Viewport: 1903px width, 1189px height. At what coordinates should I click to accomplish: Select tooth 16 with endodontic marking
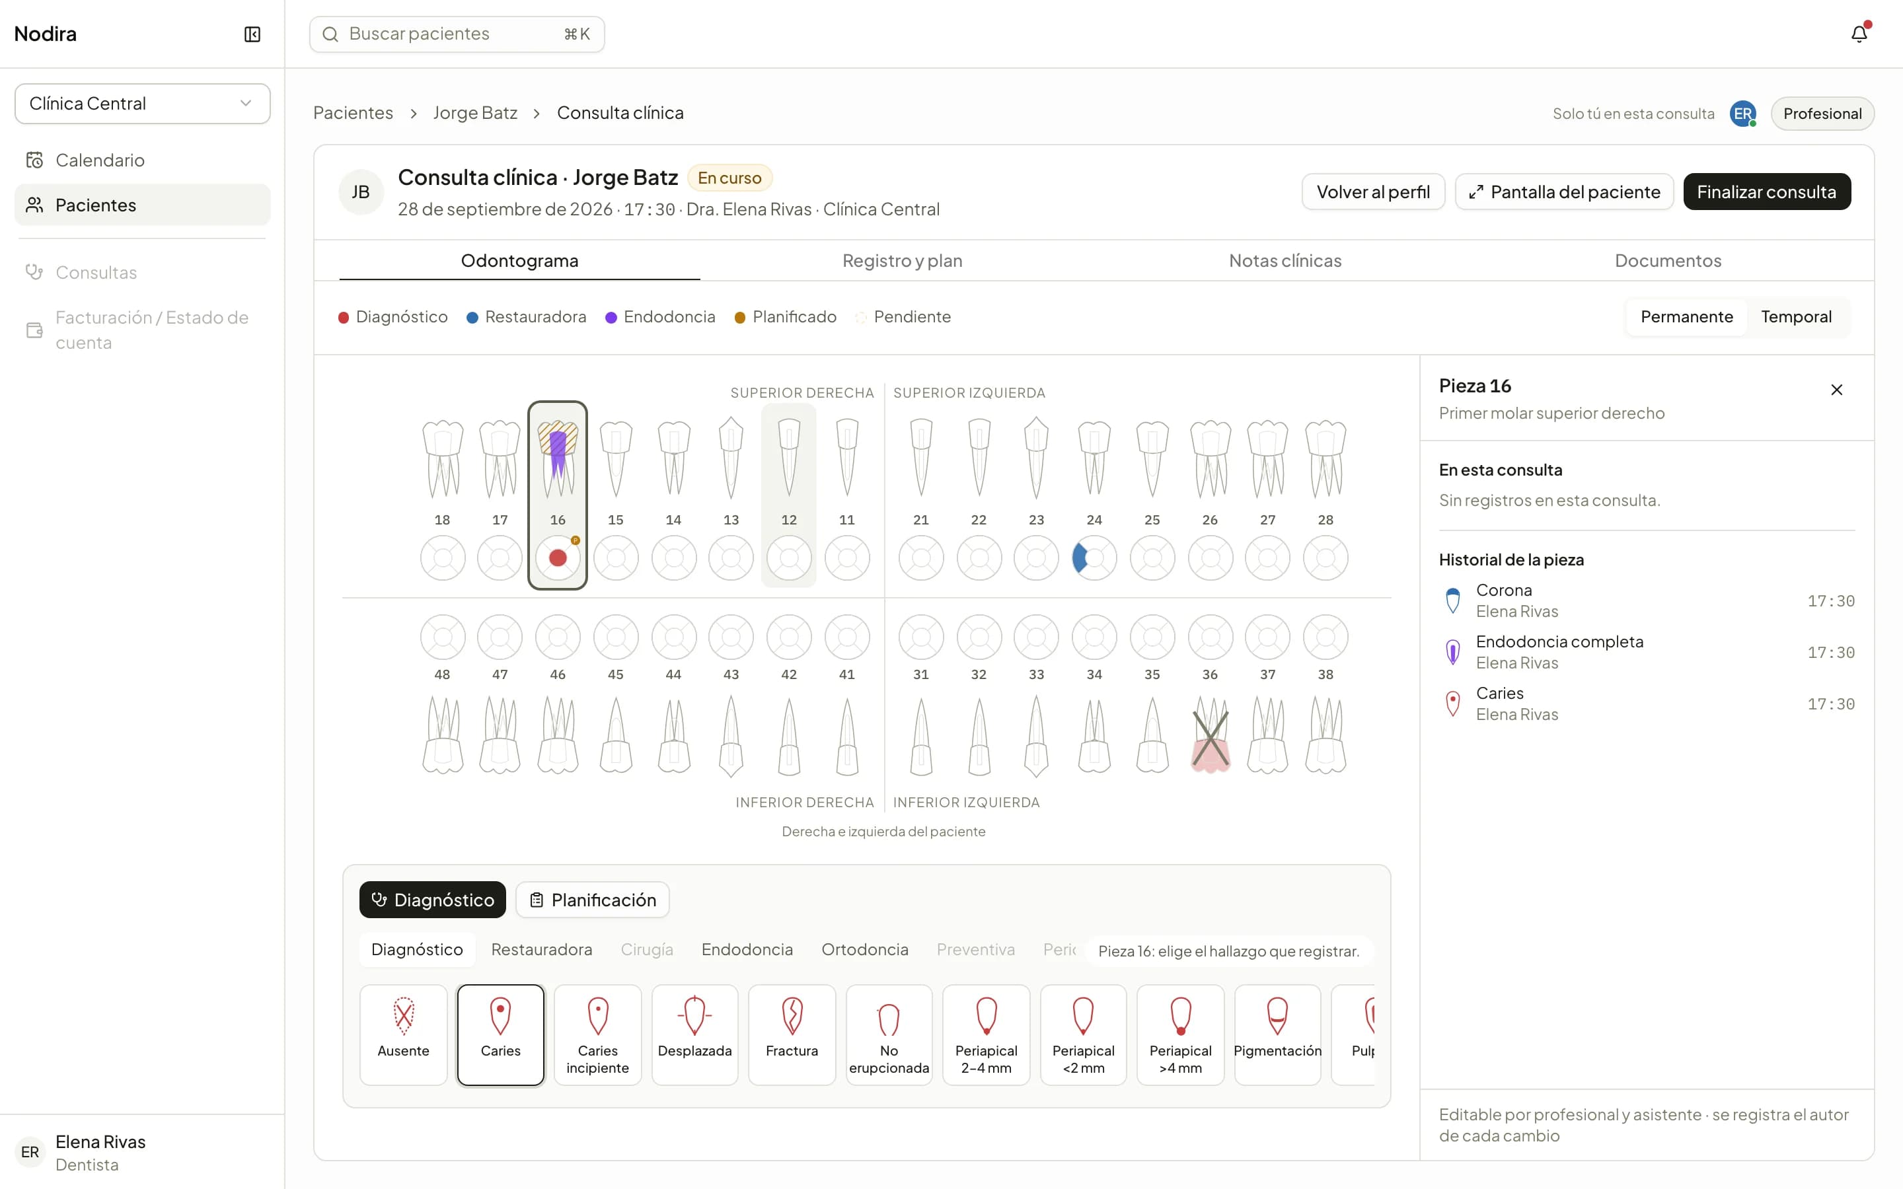[558, 458]
